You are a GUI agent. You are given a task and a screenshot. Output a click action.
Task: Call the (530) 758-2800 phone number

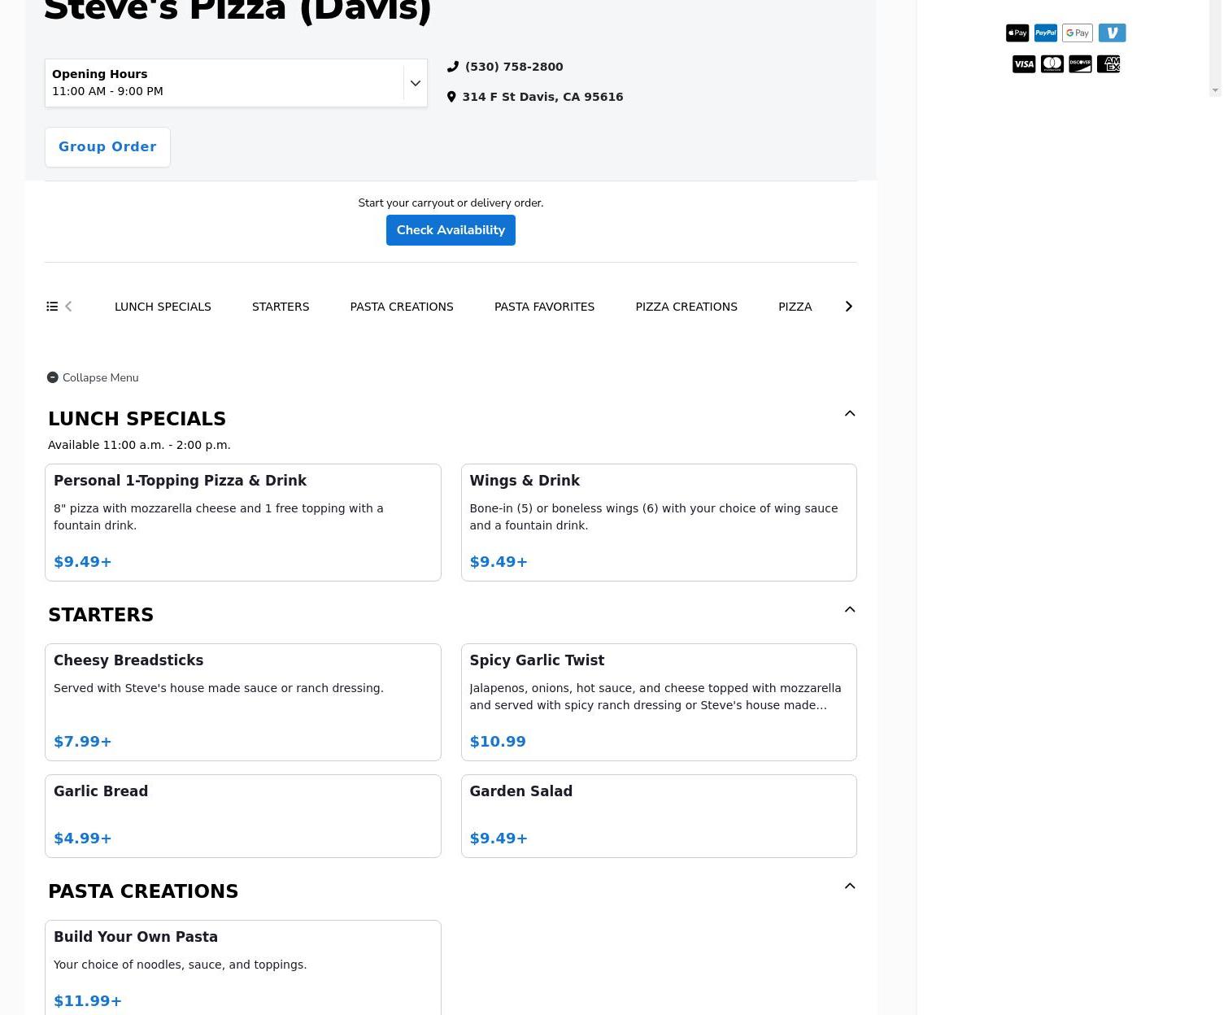[513, 67]
